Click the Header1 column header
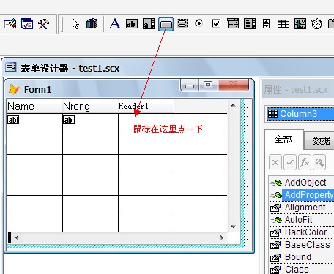The image size is (334, 274). point(146,106)
